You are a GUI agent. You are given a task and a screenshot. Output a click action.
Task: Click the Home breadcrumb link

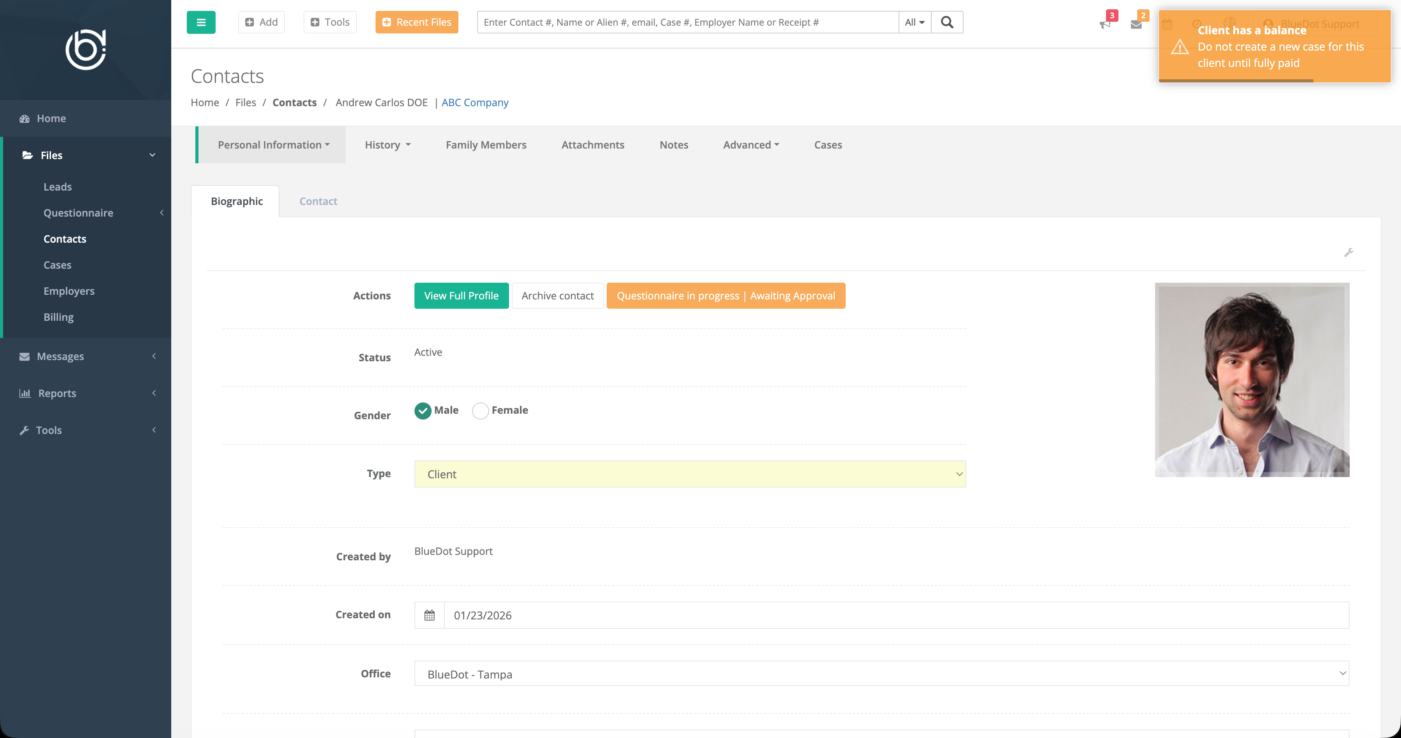pyautogui.click(x=204, y=103)
